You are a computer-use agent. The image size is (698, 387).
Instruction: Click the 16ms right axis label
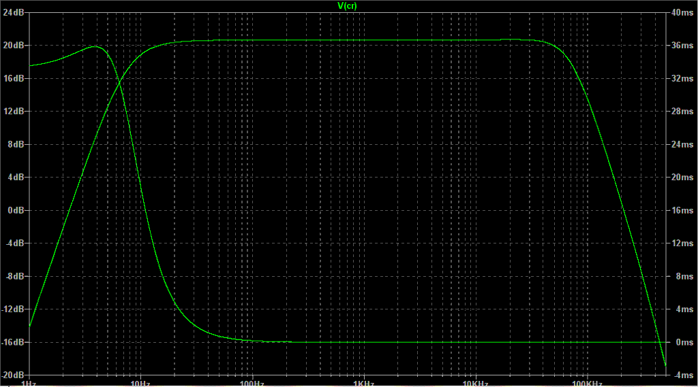point(682,210)
